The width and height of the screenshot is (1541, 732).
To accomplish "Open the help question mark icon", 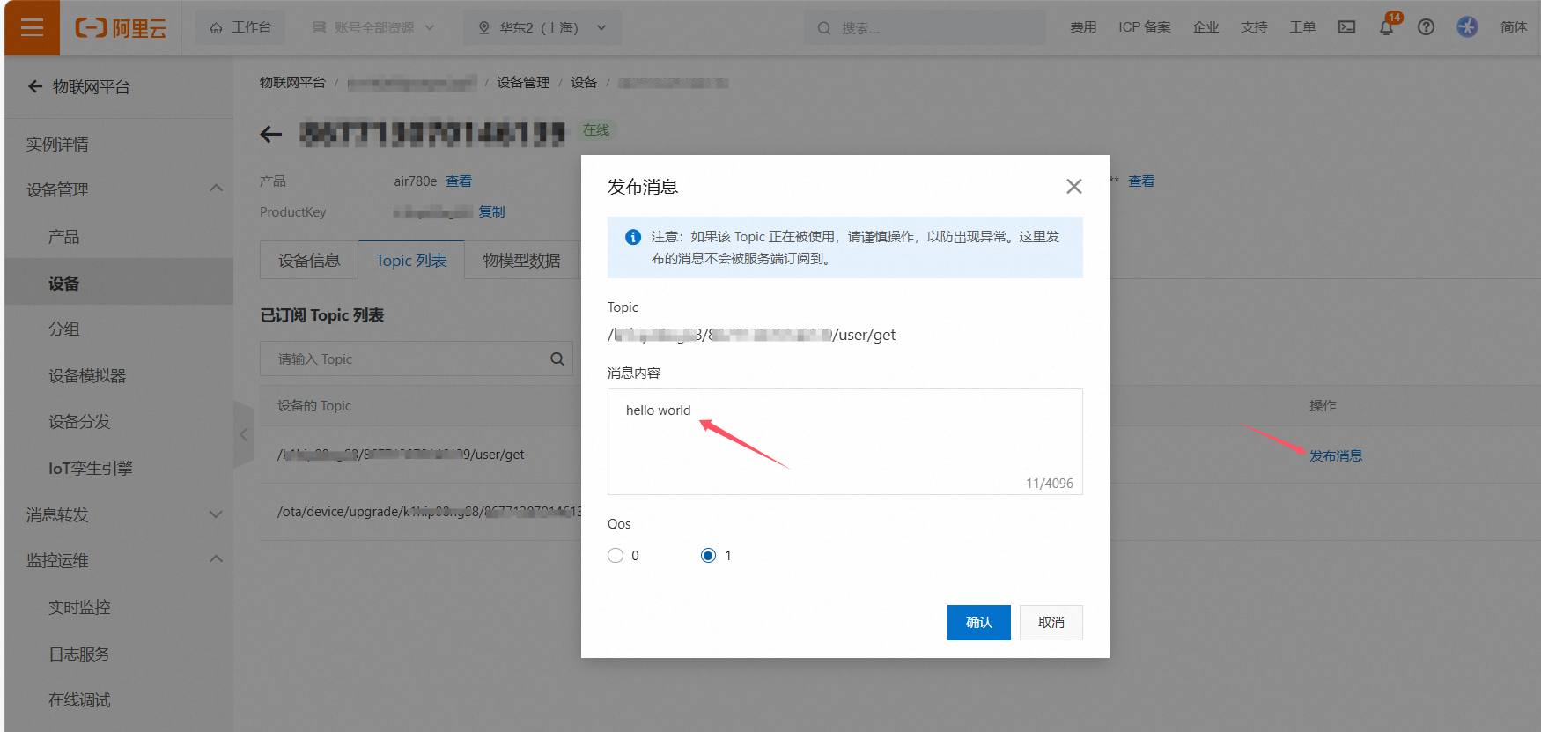I will [1426, 27].
